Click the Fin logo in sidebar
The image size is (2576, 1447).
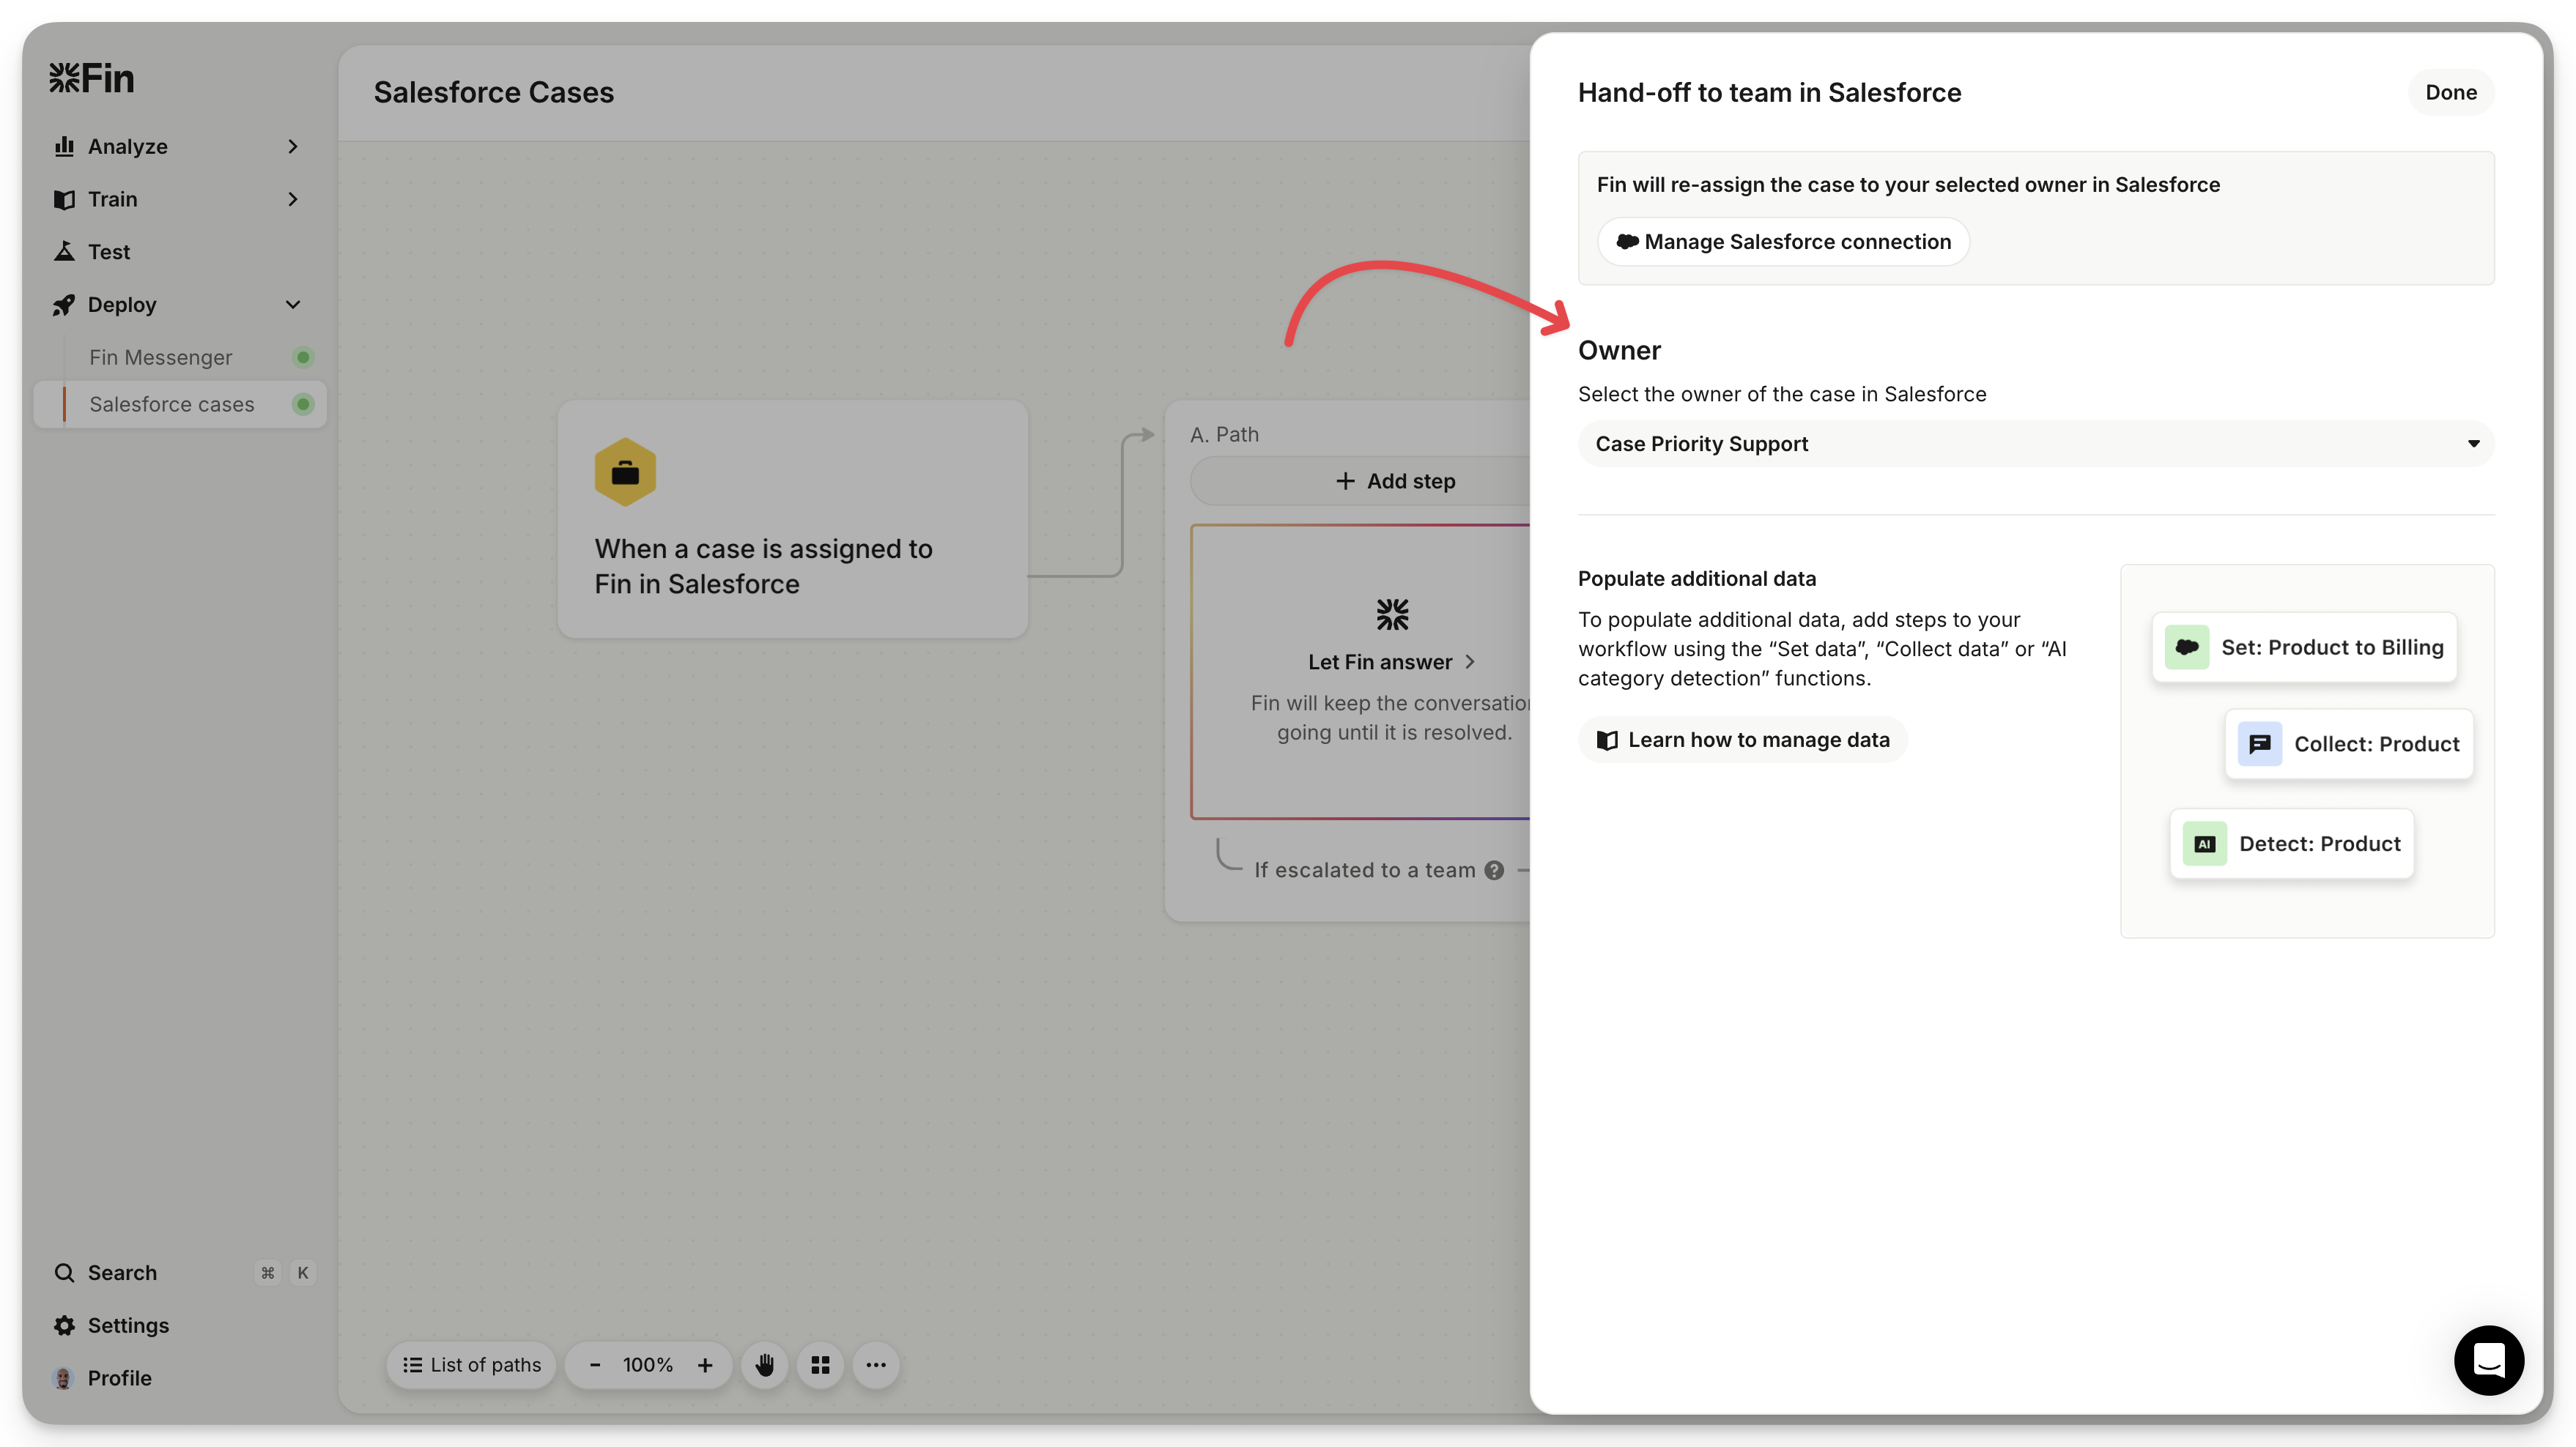91,78
